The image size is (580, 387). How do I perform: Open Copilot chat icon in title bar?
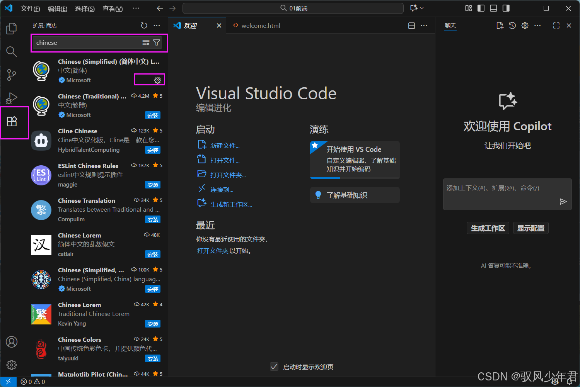414,8
